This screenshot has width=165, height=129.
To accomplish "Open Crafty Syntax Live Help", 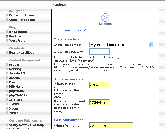I will pyautogui.click(x=26, y=125).
